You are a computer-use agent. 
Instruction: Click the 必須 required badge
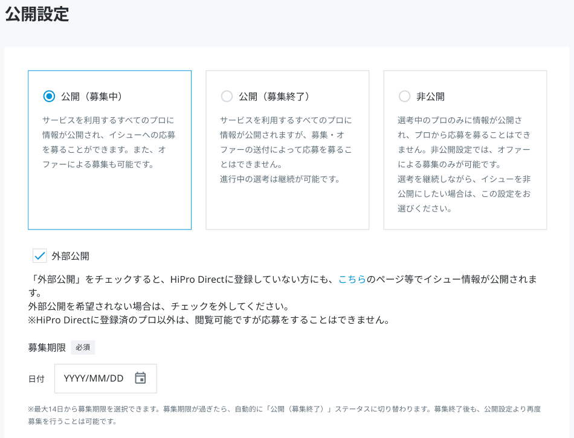(x=83, y=347)
